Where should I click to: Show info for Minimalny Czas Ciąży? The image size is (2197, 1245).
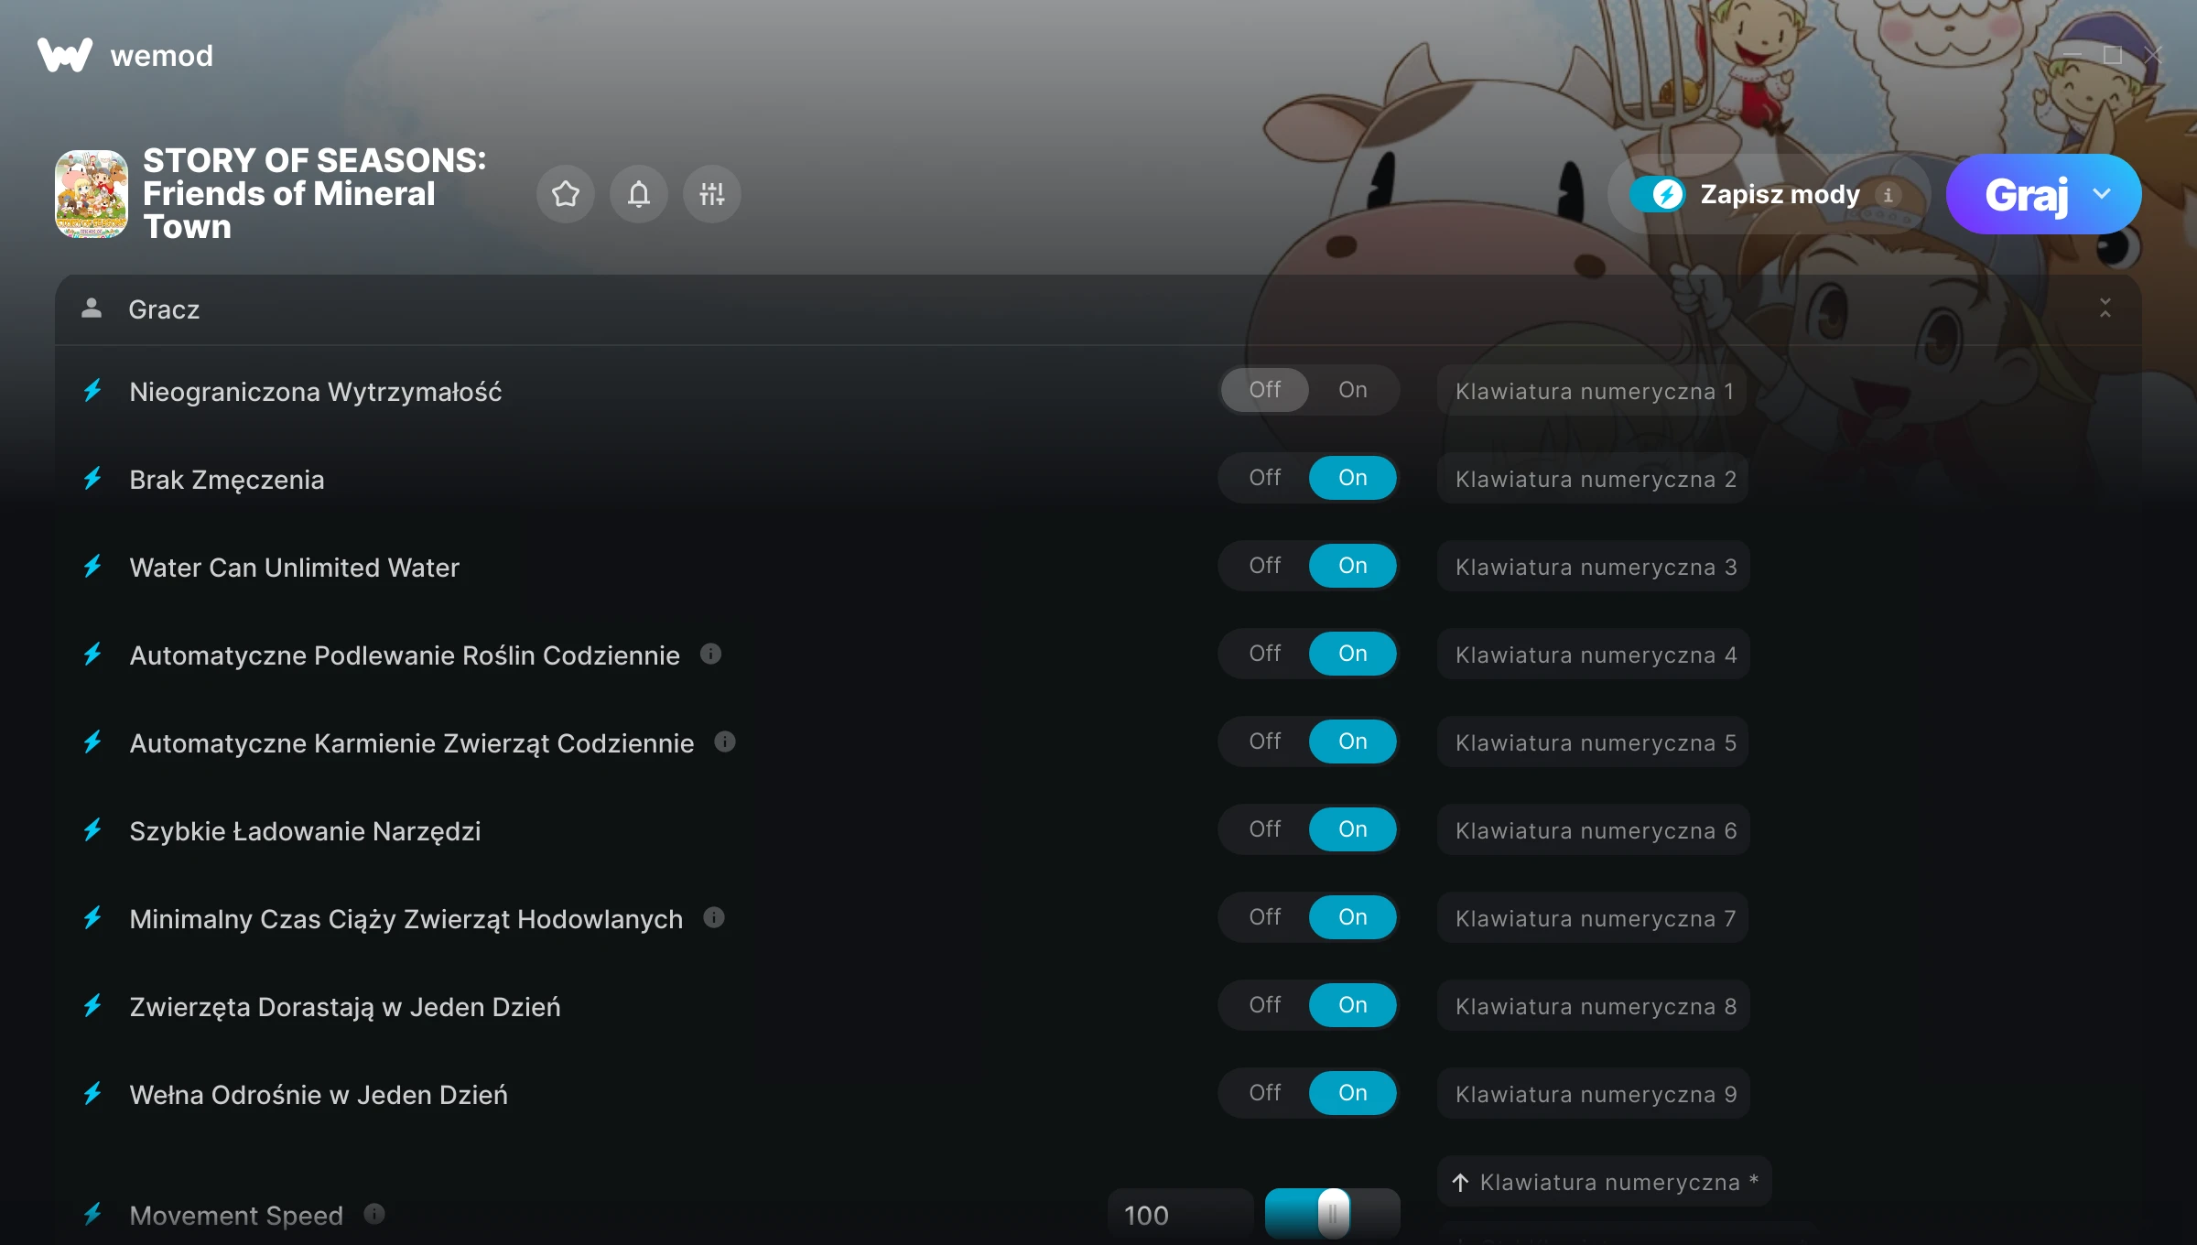point(714,917)
